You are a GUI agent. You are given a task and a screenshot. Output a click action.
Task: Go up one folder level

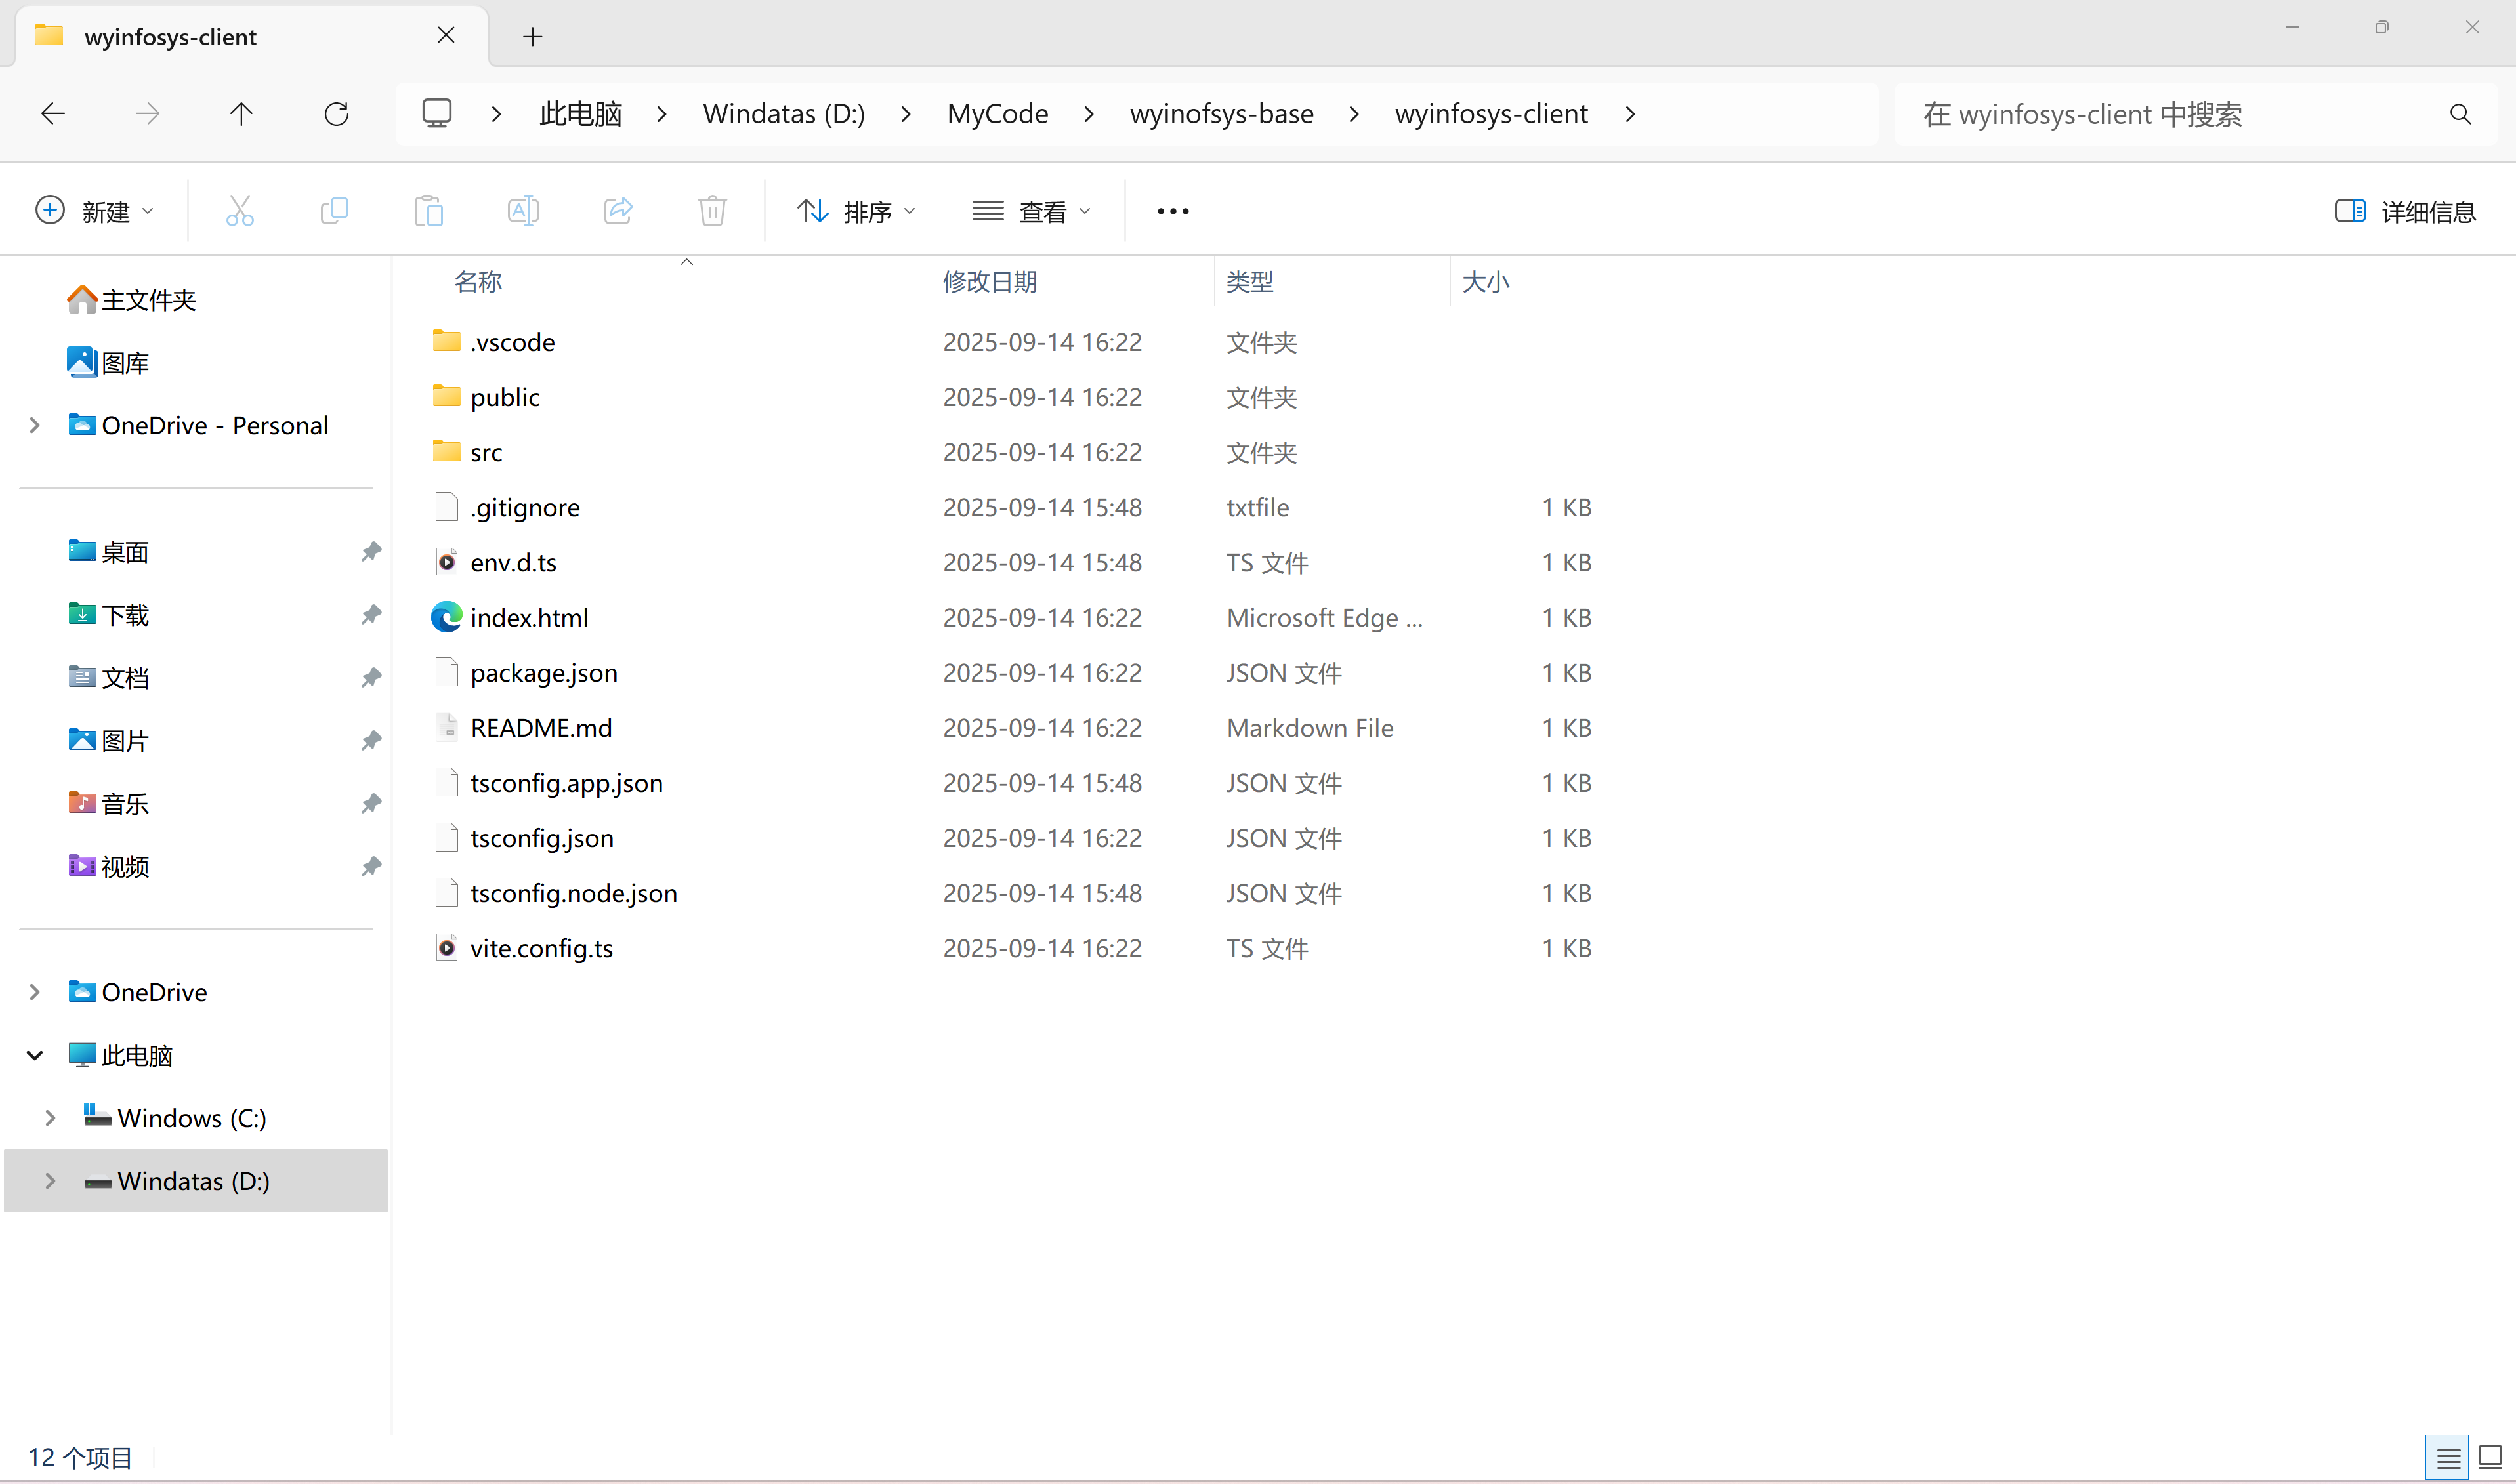pos(241,114)
